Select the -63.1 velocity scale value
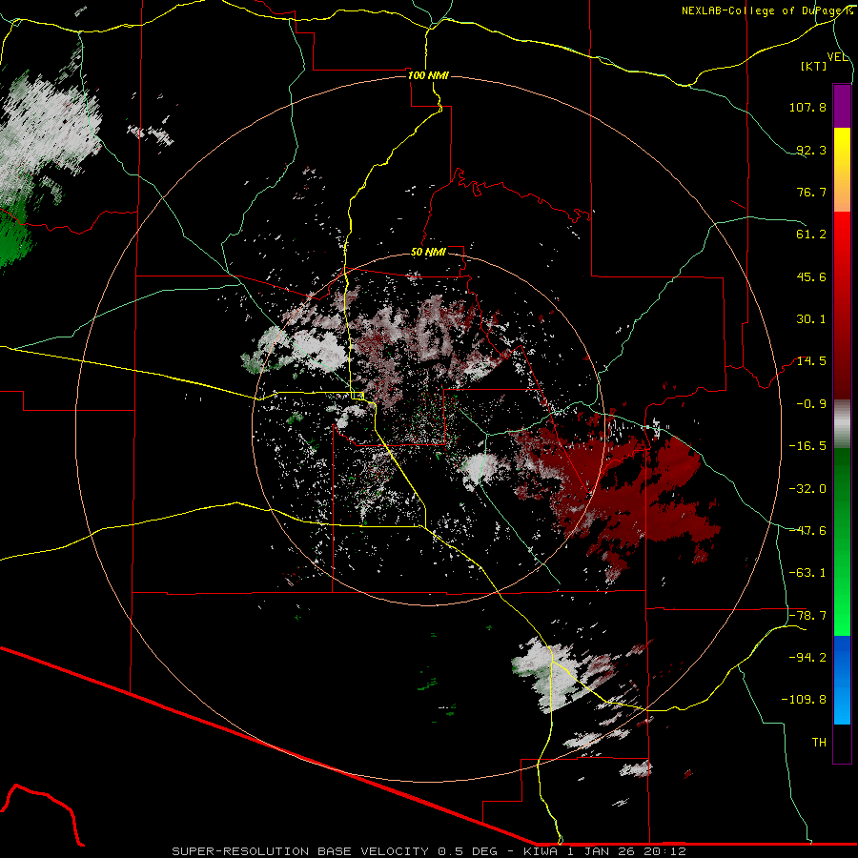Viewport: 858px width, 858px height. (x=807, y=573)
